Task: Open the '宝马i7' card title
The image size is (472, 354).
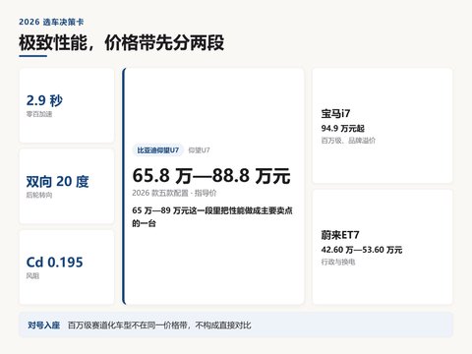Action: (x=335, y=114)
